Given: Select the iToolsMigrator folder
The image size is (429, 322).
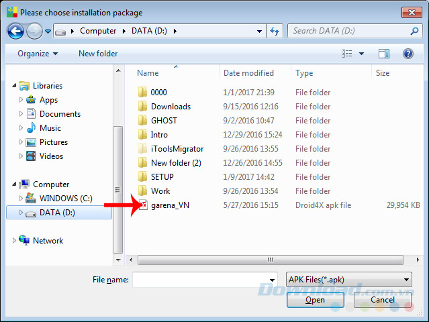Looking at the screenshot, I should pyautogui.click(x=177, y=149).
